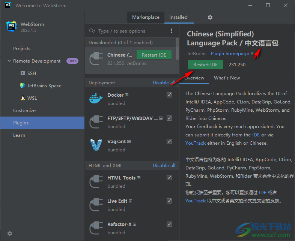
Task: Click the Docker whale icon
Action: [x=96, y=99]
